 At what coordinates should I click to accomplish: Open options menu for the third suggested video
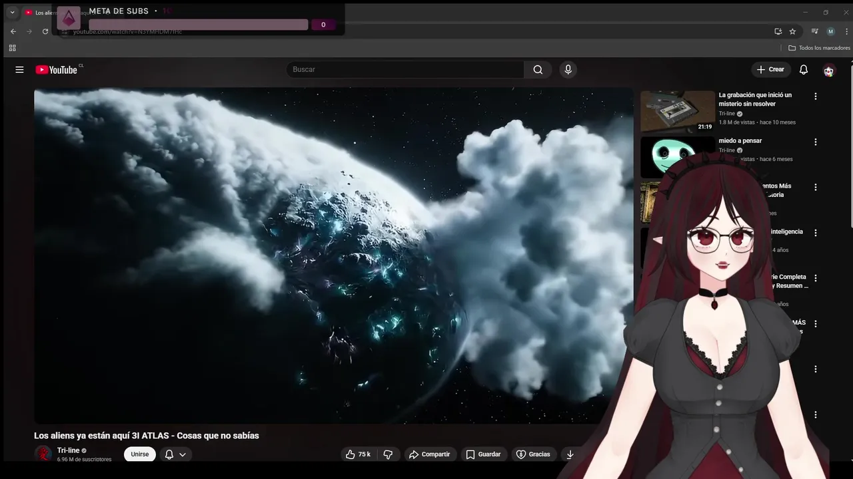point(815,187)
